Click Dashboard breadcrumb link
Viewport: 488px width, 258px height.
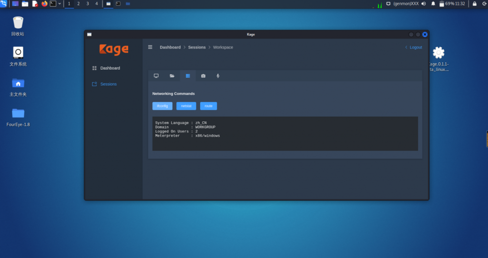point(170,47)
